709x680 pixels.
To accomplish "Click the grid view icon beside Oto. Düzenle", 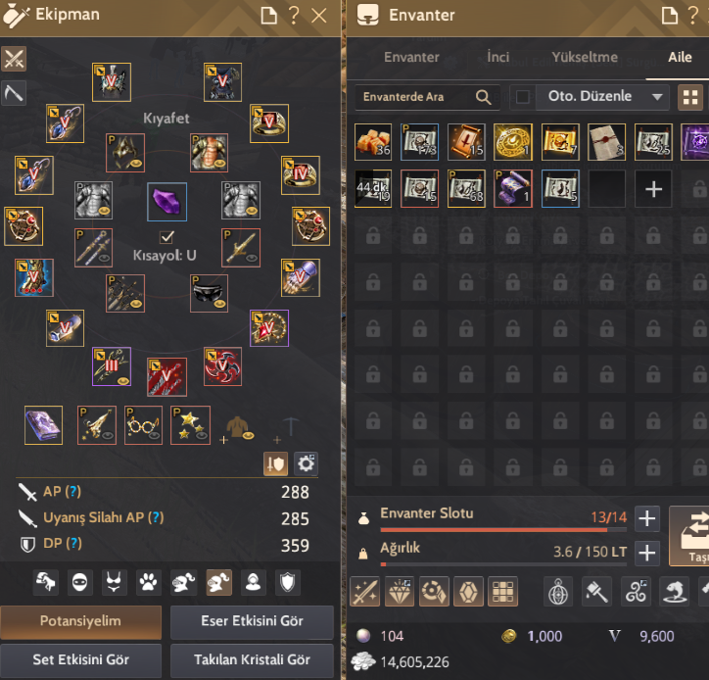I will pos(690,97).
